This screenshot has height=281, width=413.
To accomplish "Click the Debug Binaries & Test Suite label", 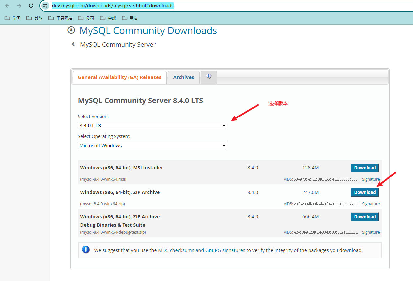I will point(113,225).
